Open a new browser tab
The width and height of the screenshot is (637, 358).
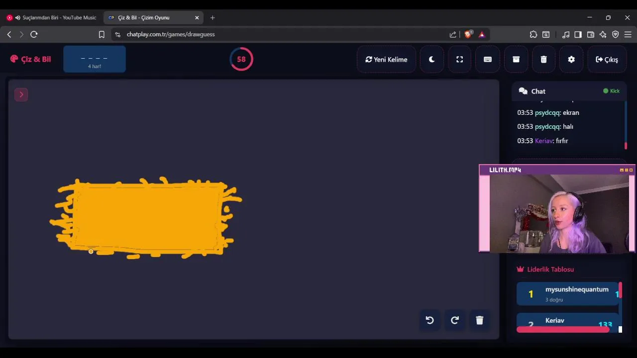pos(212,17)
